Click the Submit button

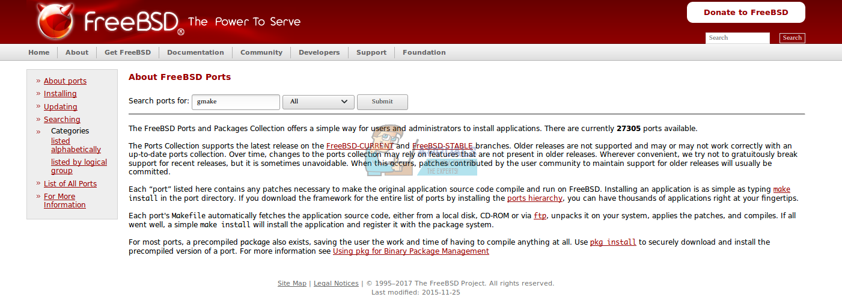(382, 102)
